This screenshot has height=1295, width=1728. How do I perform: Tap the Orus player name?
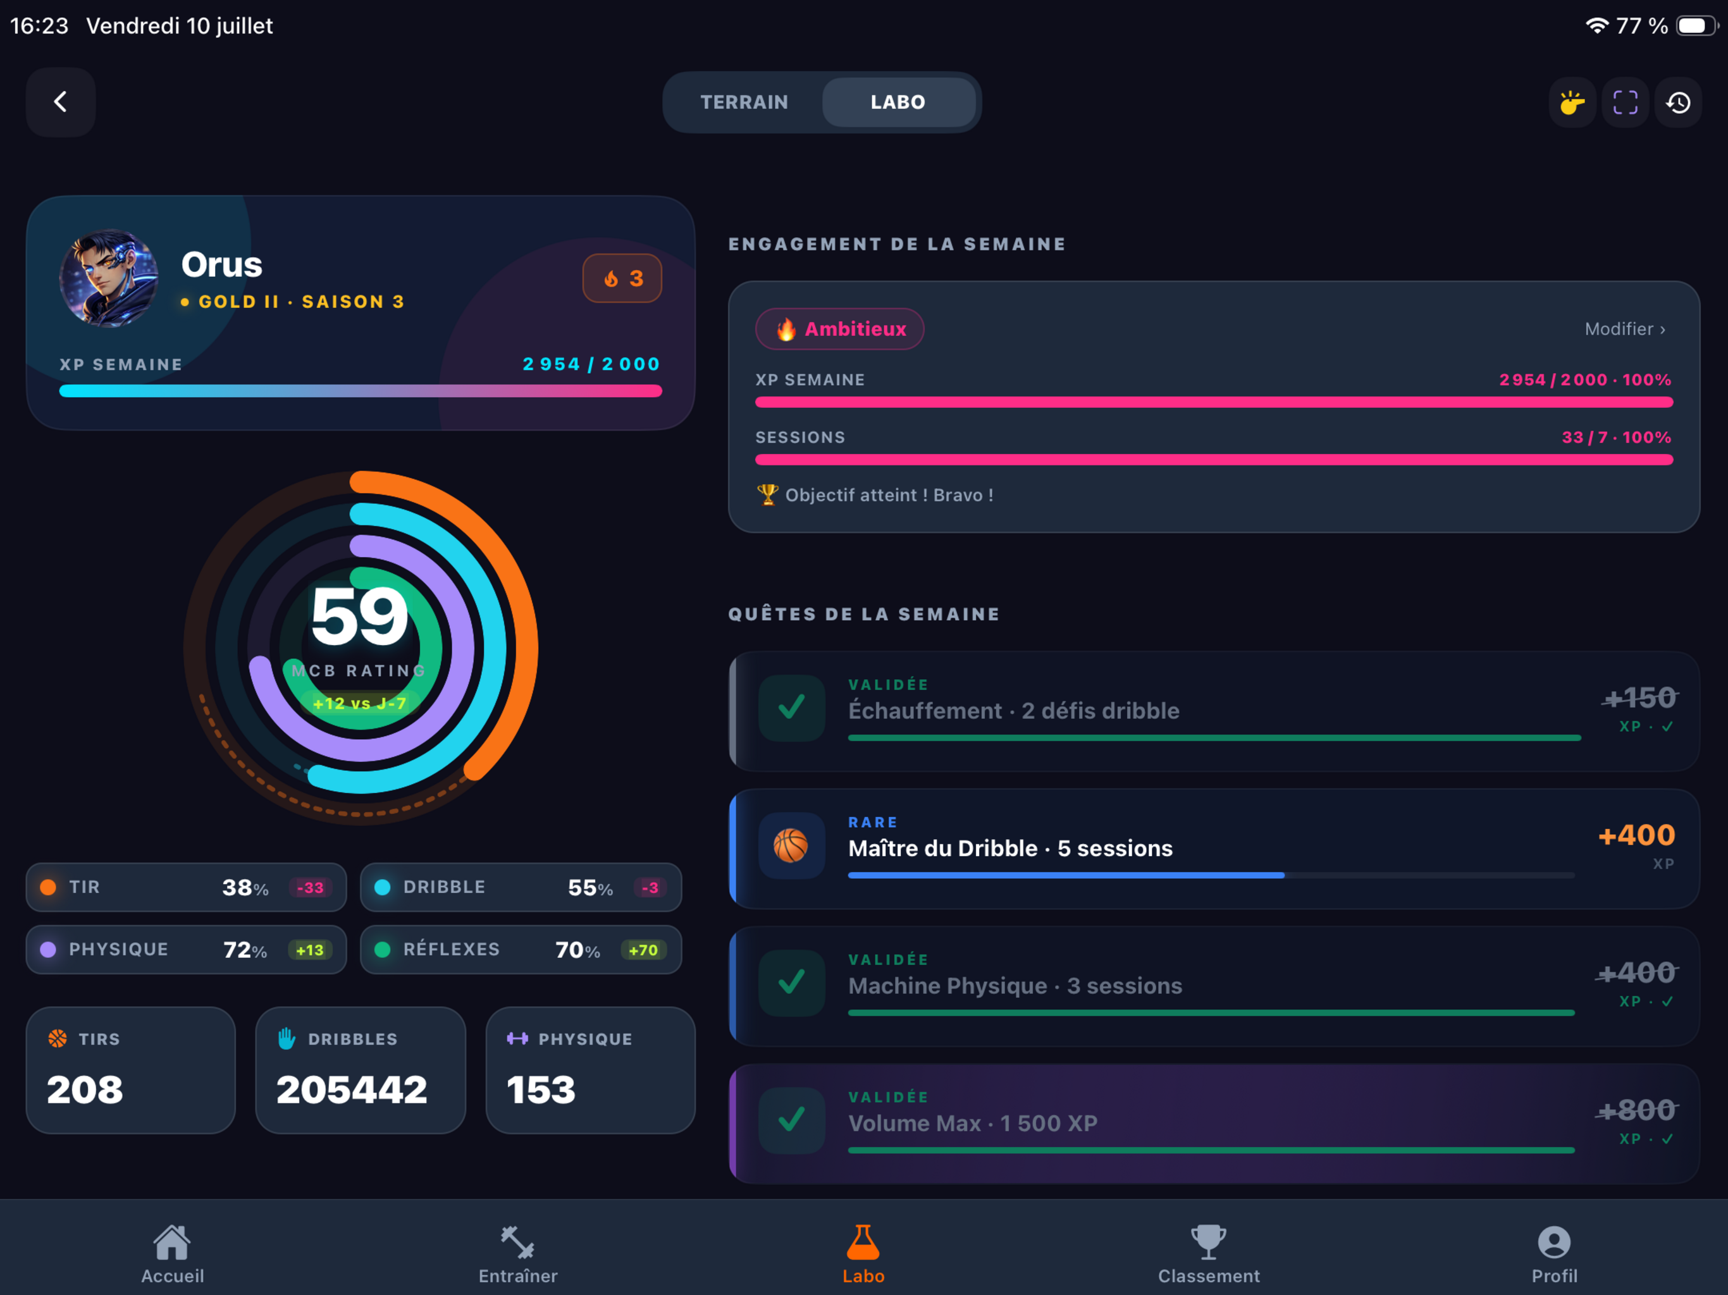[x=222, y=265]
